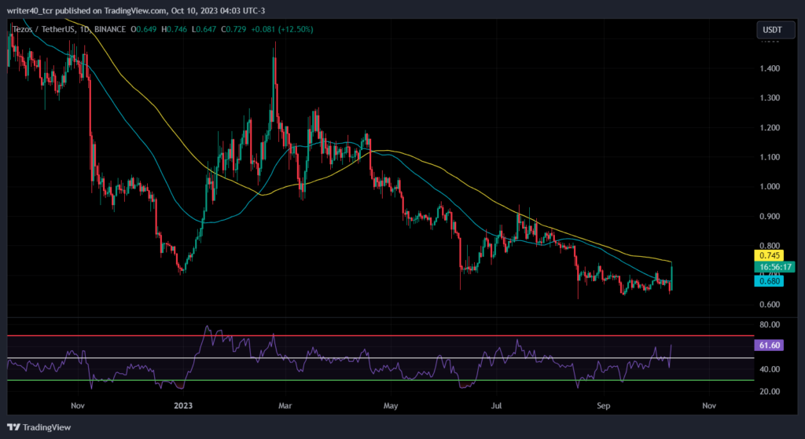
Task: Click the Mar label on time axis
Action: point(285,406)
